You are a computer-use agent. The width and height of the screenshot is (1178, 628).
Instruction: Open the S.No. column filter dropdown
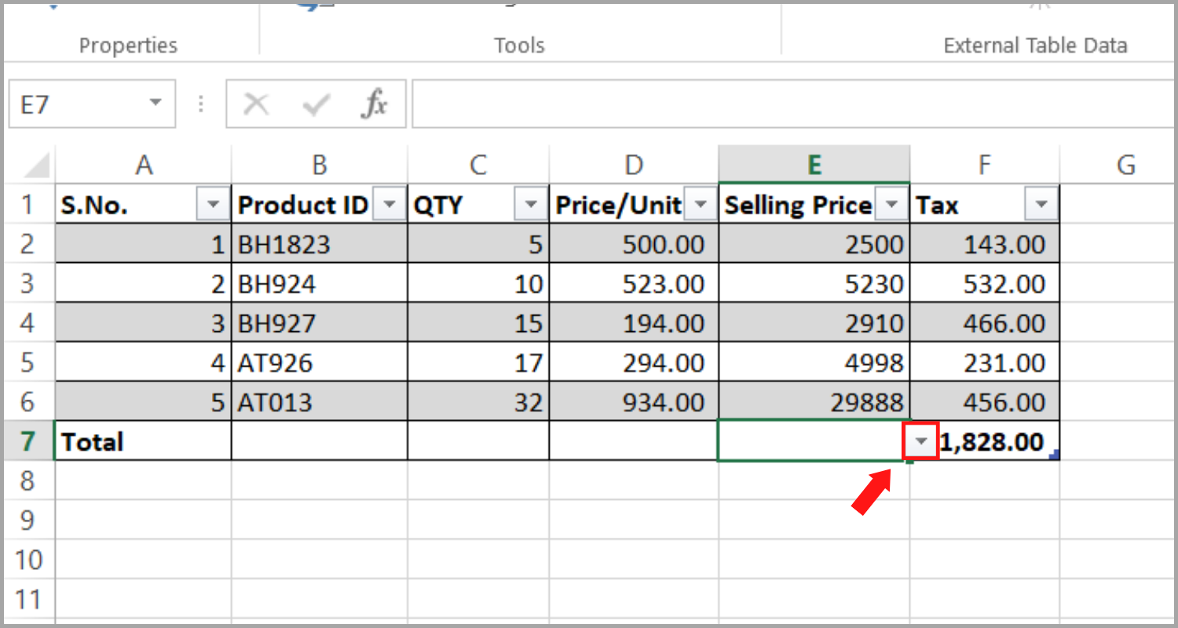(213, 203)
